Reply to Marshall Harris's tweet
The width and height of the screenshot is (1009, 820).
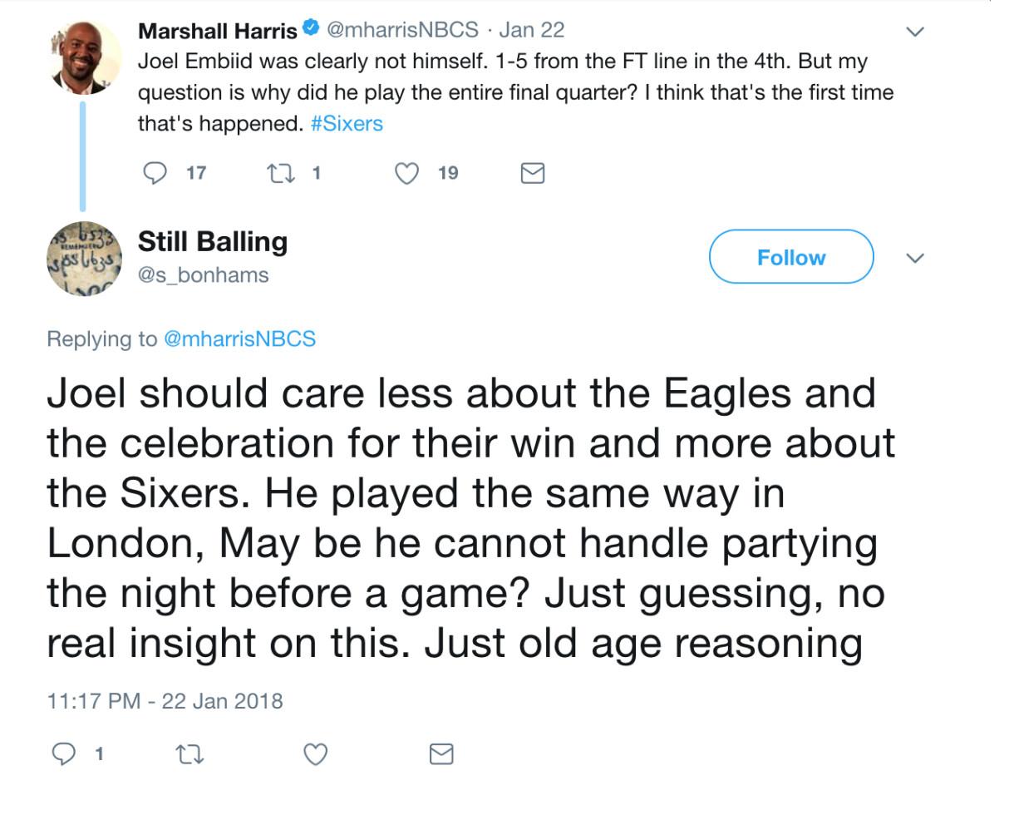click(x=155, y=173)
